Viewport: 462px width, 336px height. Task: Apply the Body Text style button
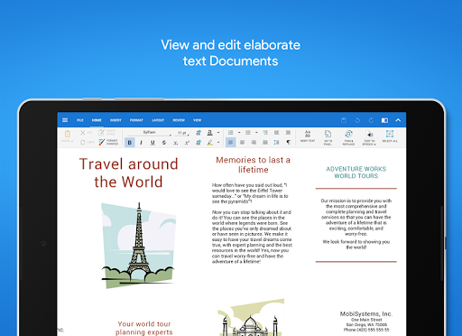(308, 136)
